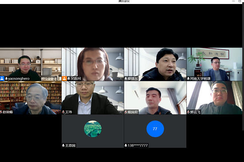Click the orange co-host badge on second tile
244x162 pixels.
tap(64, 79)
